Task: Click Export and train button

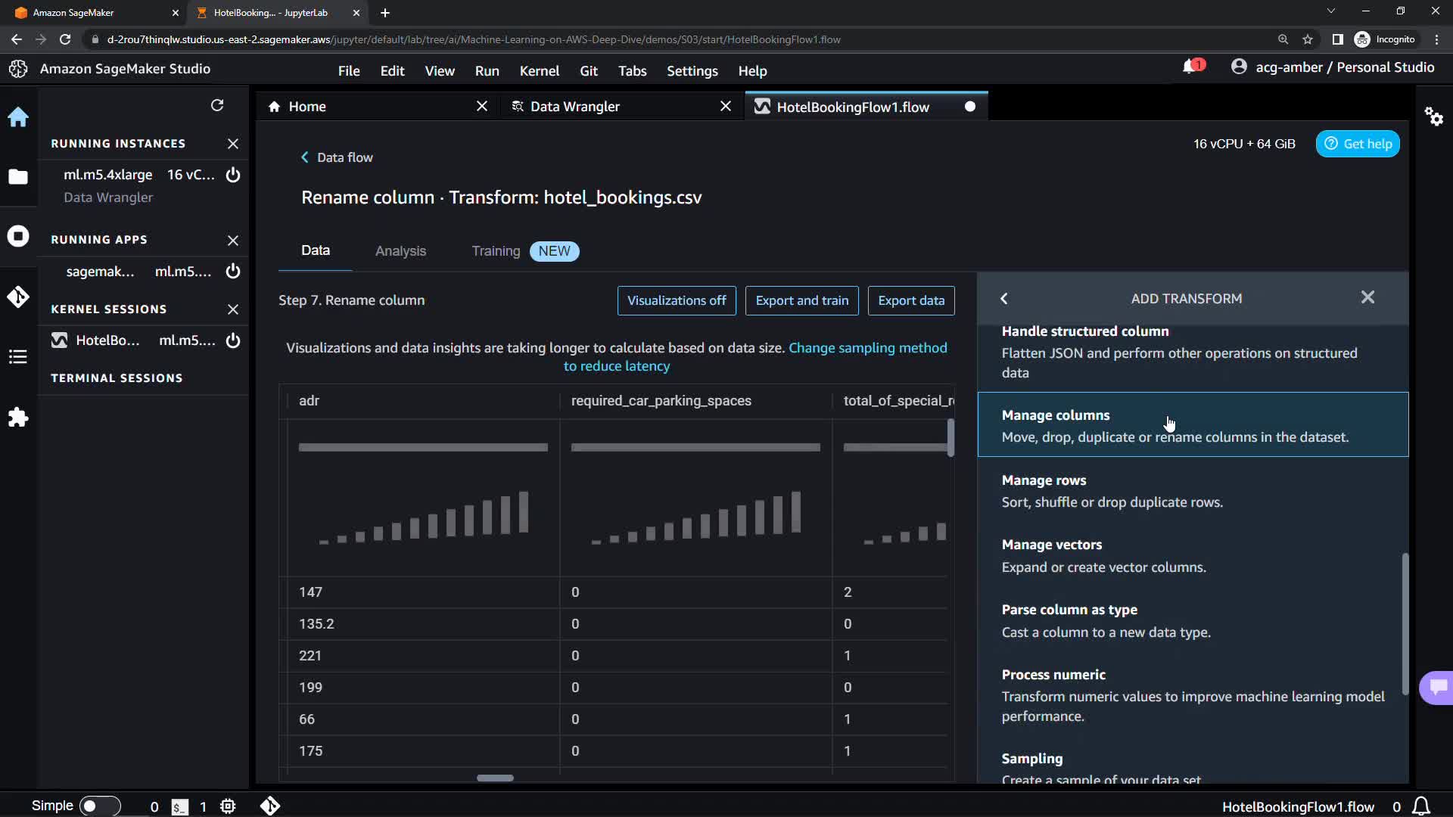Action: coord(801,300)
